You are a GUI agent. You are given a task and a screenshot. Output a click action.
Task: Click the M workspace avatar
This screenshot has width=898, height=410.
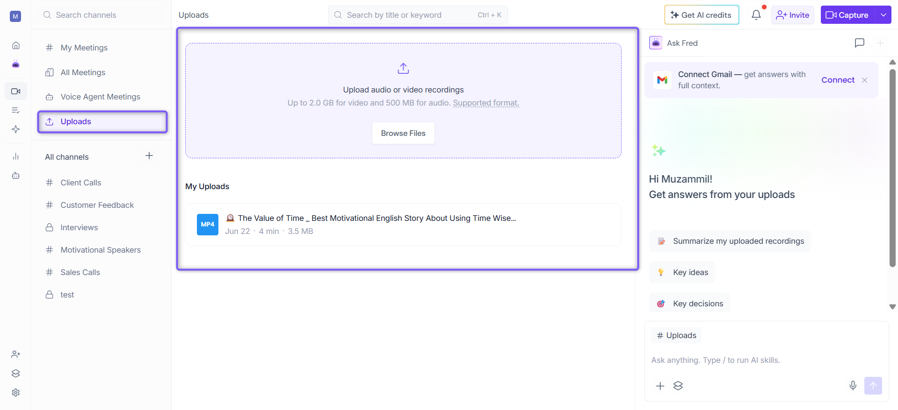(15, 16)
